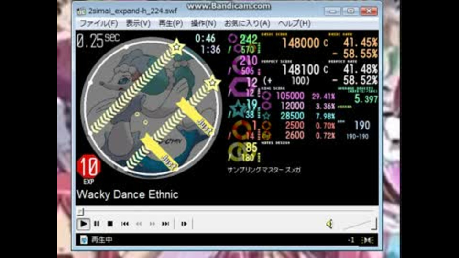Click the song title Wacky Dance Ethnic
Image resolution: width=459 pixels, height=258 pixels.
(127, 194)
